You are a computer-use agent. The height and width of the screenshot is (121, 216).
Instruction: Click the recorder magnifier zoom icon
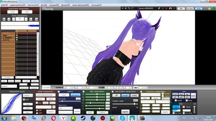(x=129, y=8)
